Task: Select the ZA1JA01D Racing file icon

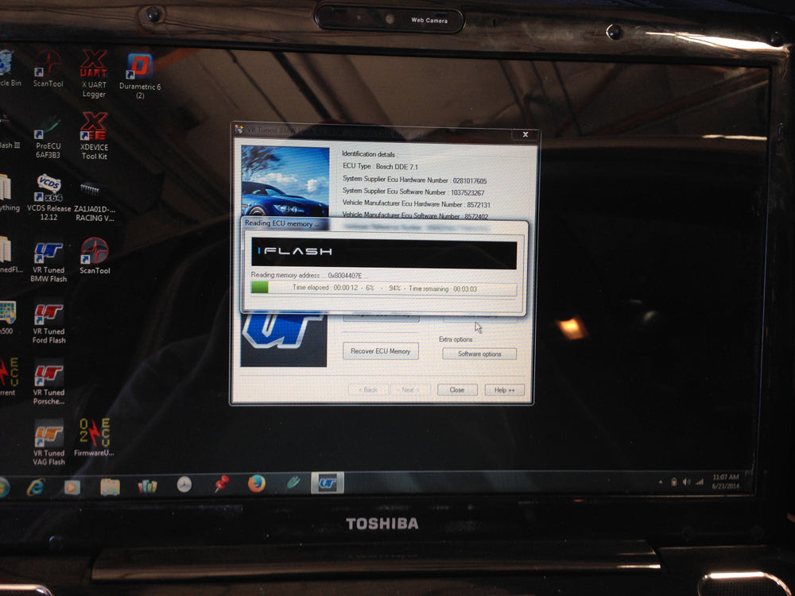Action: point(92,192)
